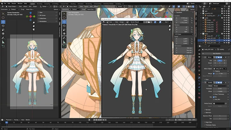231x130 pixels.
Task: Click the Measure tool in left viewport
Action: click(3, 42)
